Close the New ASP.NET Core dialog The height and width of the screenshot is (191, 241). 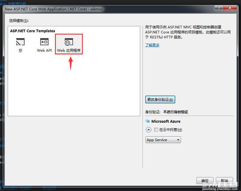click(230, 8)
